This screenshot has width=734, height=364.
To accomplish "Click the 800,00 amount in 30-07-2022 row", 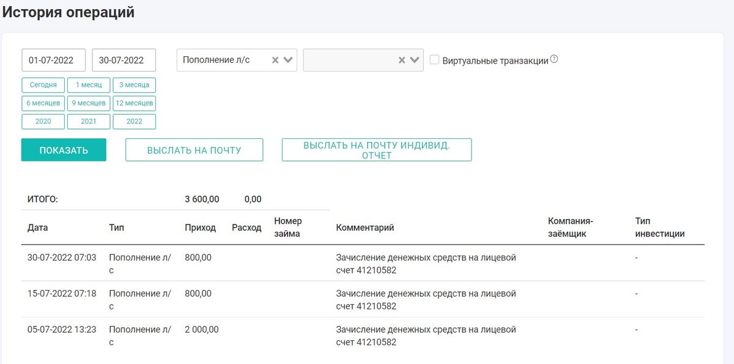I will [198, 258].
